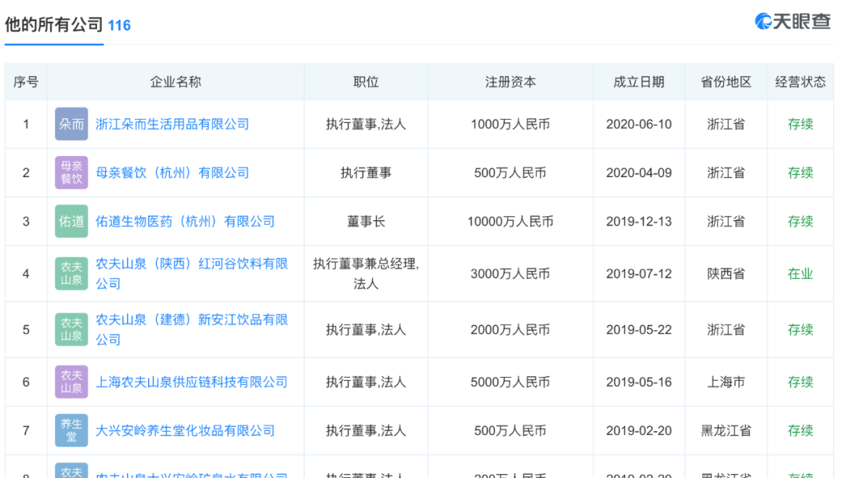
Task: Click the 职位 column header
Action: tap(366, 82)
